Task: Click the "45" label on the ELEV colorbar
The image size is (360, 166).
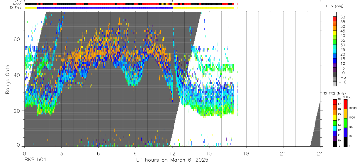Action: pyautogui.click(x=342, y=31)
